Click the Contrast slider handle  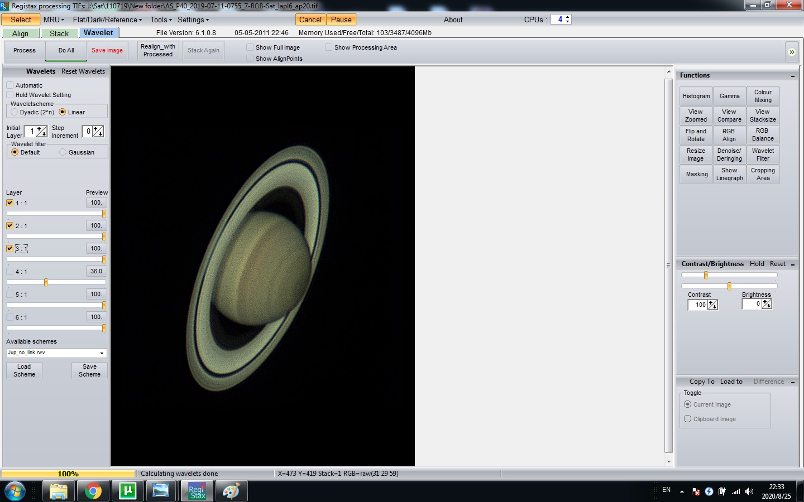[x=706, y=275]
